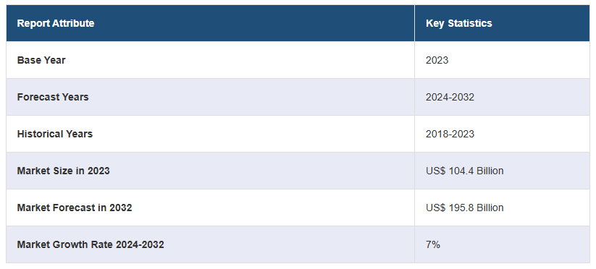Click the US$ 195.8 Billion value
The width and height of the screenshot is (596, 269).
[464, 208]
